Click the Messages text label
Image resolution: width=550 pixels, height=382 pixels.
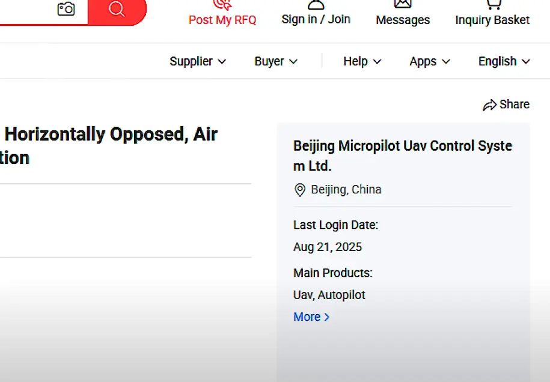point(403,20)
